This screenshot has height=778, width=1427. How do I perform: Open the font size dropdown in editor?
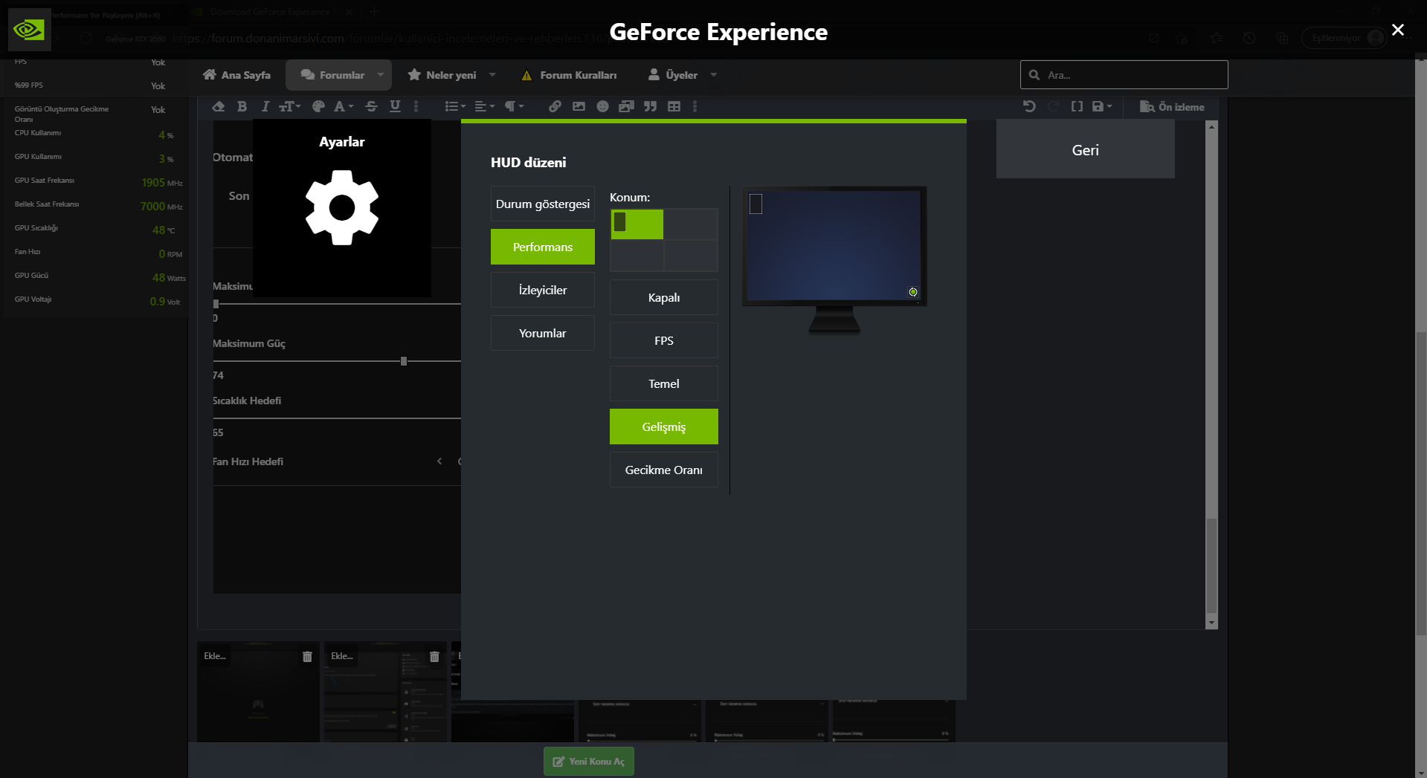(x=290, y=106)
